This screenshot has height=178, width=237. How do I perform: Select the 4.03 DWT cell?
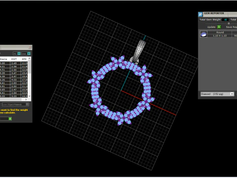pos(15,80)
